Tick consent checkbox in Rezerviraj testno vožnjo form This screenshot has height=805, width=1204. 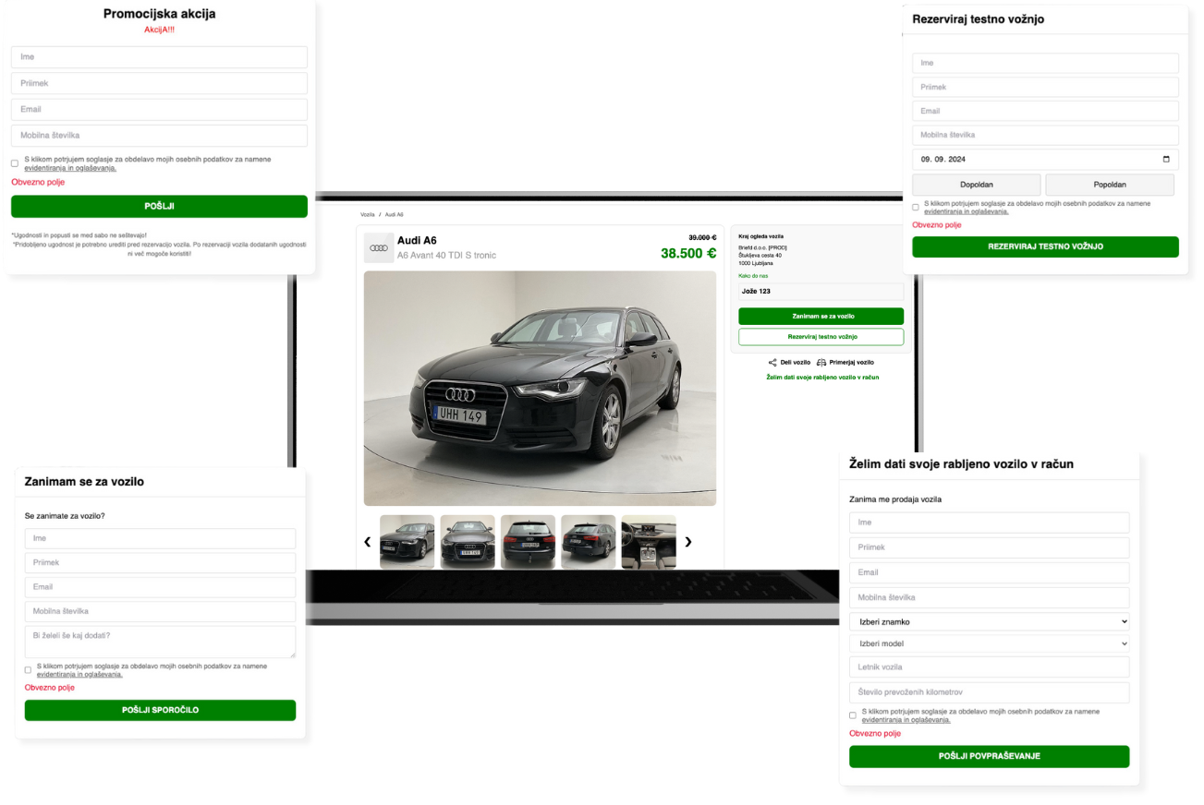point(916,207)
